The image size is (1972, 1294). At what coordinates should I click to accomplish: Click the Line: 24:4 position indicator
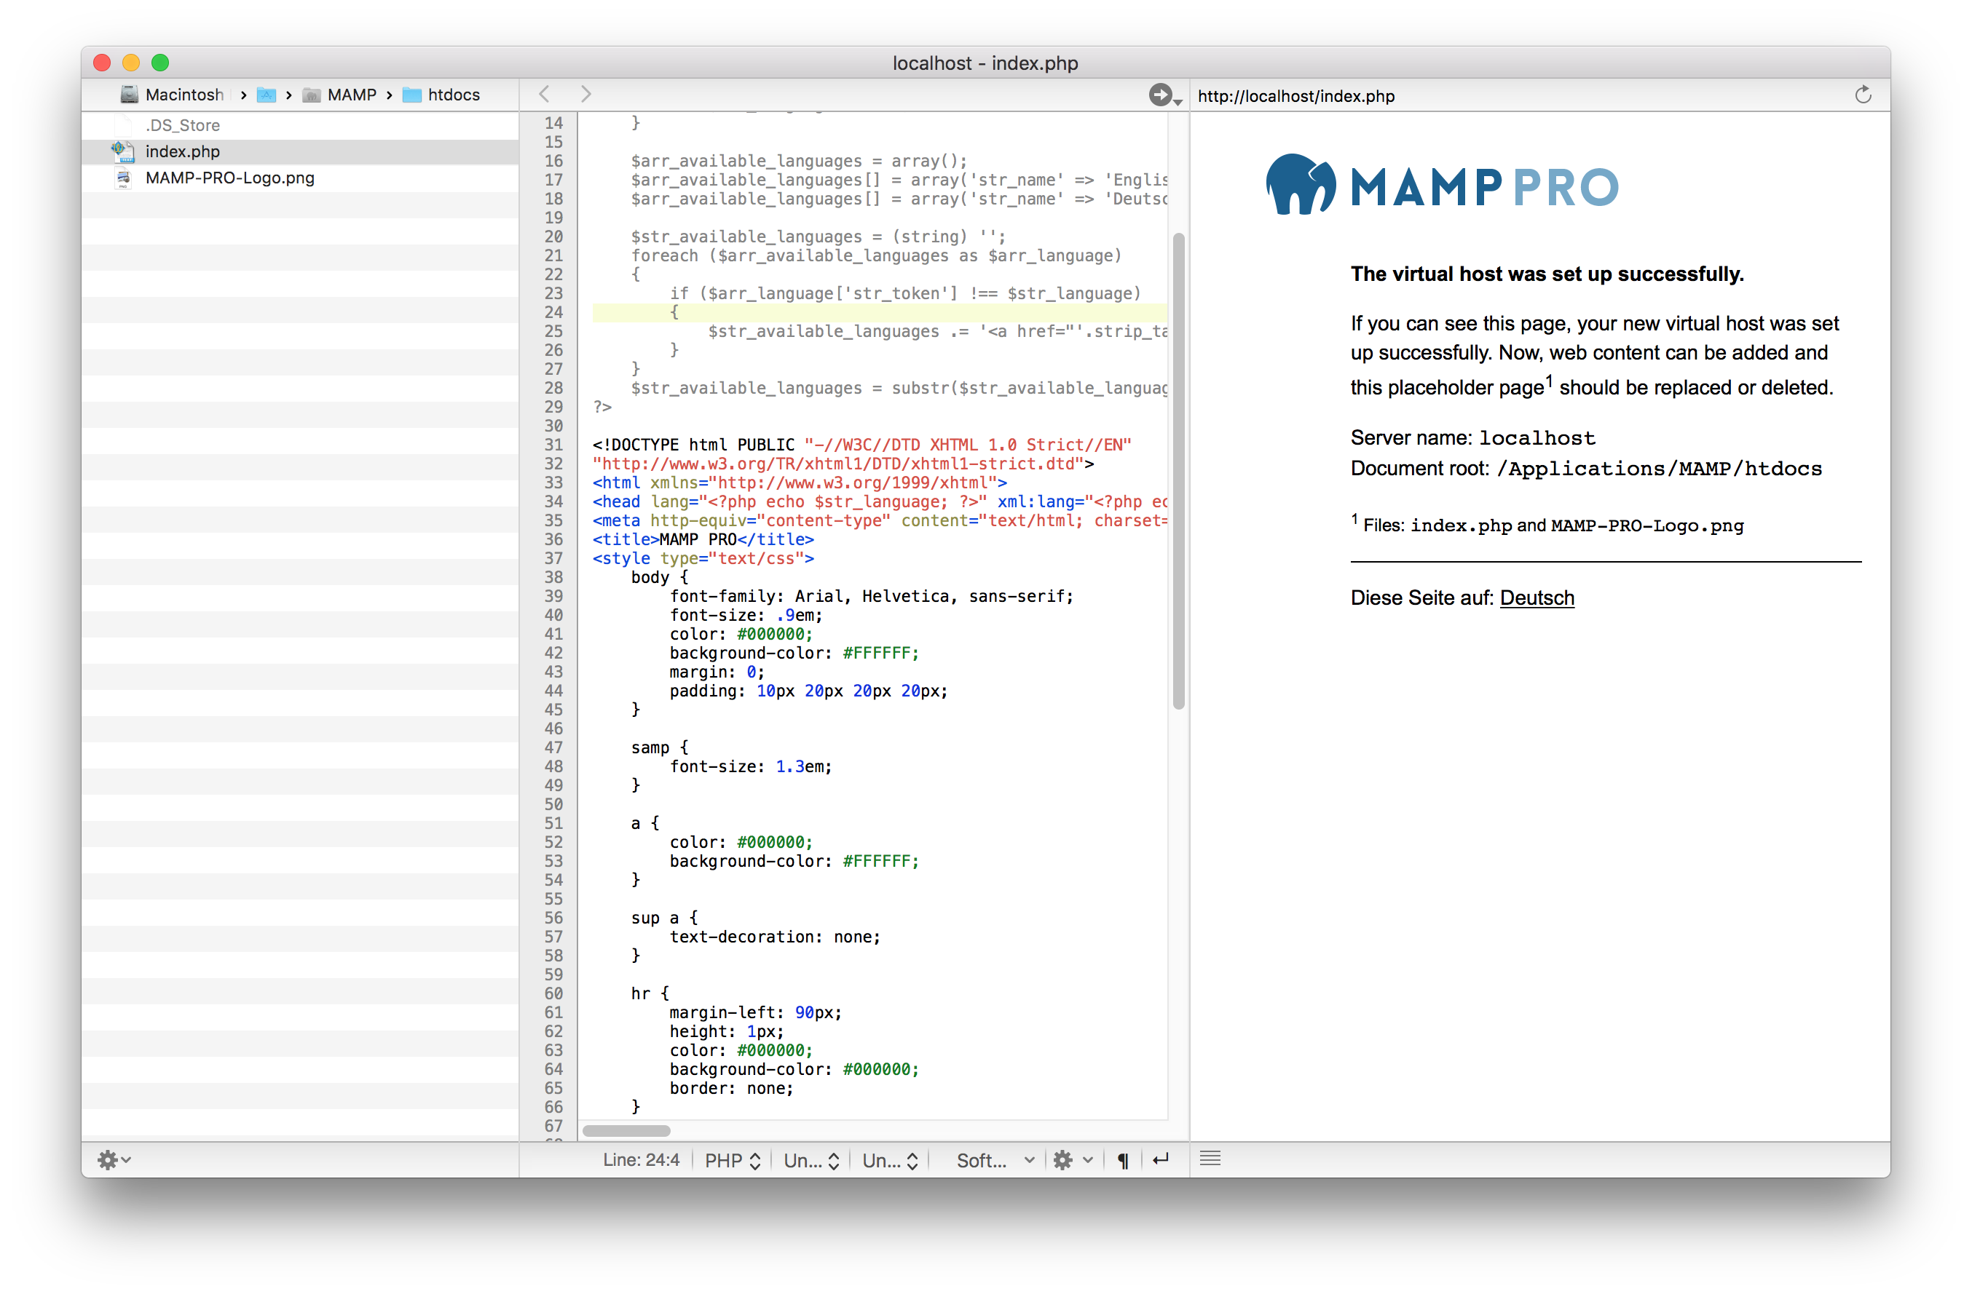click(x=641, y=1160)
